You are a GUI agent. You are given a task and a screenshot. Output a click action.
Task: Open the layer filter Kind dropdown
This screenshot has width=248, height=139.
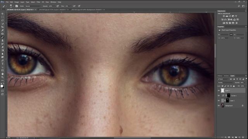coord(223,79)
